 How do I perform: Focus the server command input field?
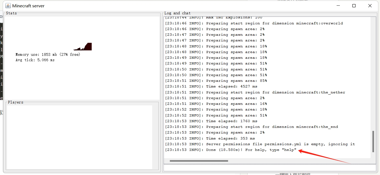pos(270,168)
